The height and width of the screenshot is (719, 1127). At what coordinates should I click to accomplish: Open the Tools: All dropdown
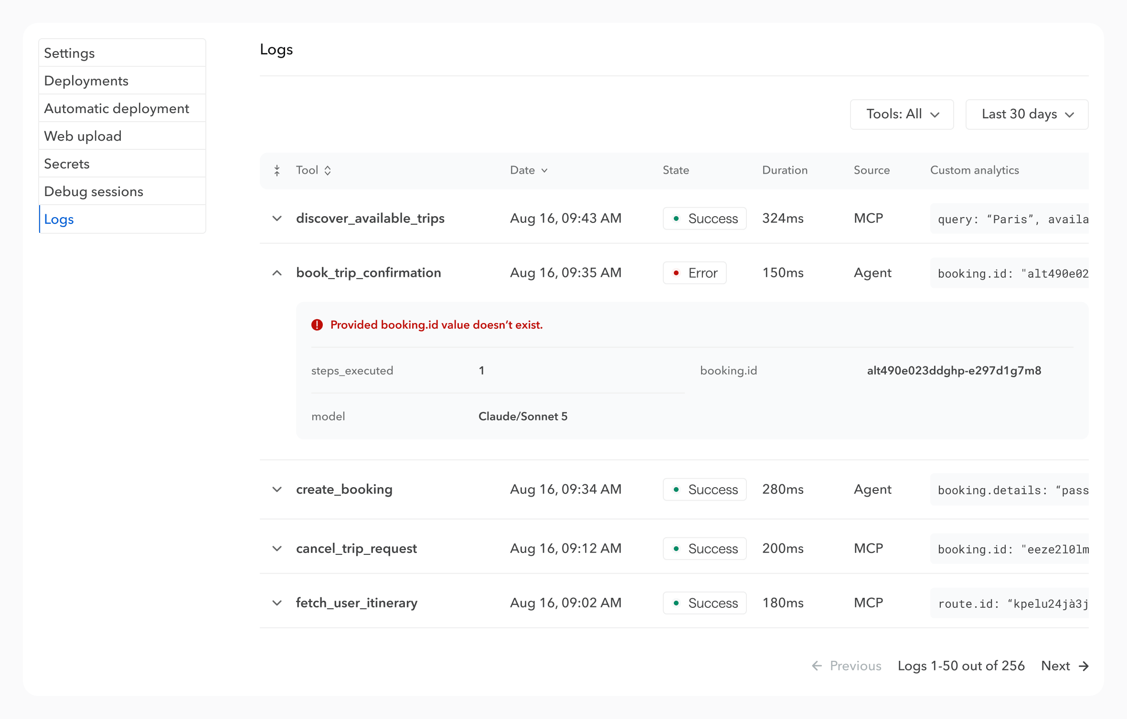(902, 115)
